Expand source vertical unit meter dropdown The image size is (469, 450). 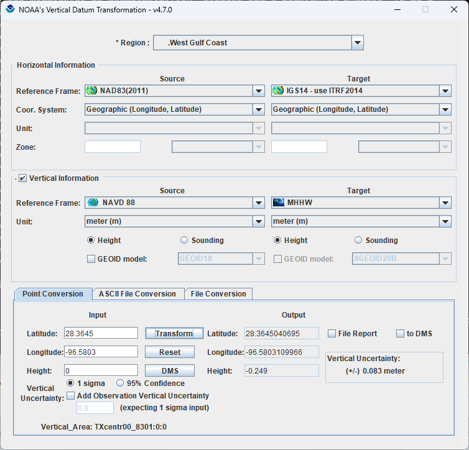[259, 221]
